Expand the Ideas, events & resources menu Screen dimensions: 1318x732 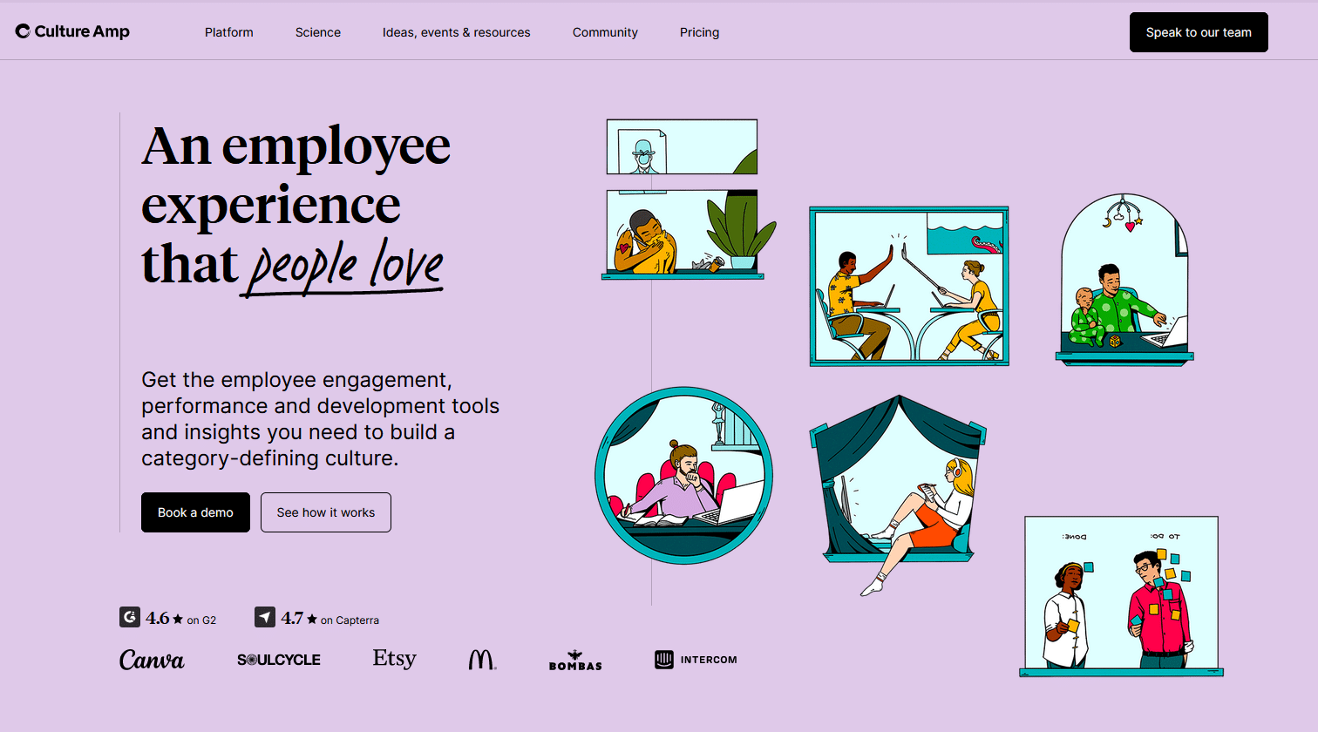point(456,32)
